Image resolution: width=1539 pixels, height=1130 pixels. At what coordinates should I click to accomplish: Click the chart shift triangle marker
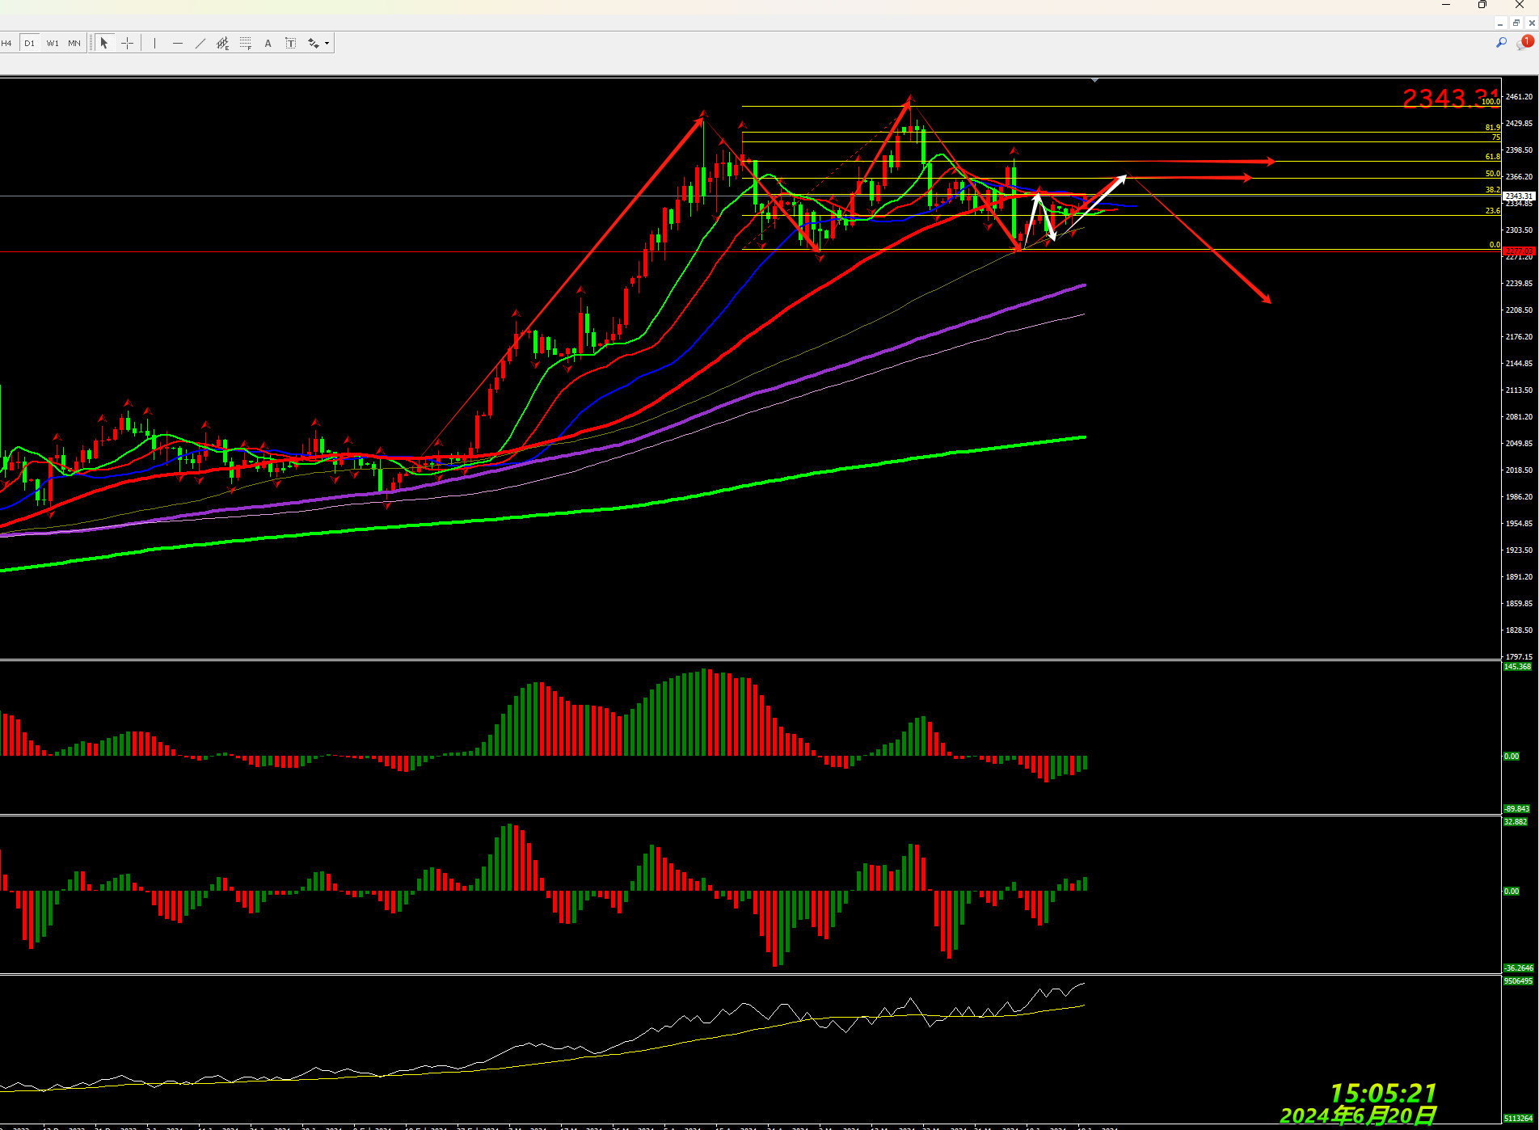click(x=1094, y=81)
